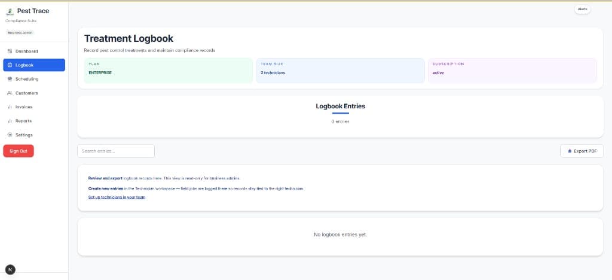Open the Dashboard page

coord(34,51)
